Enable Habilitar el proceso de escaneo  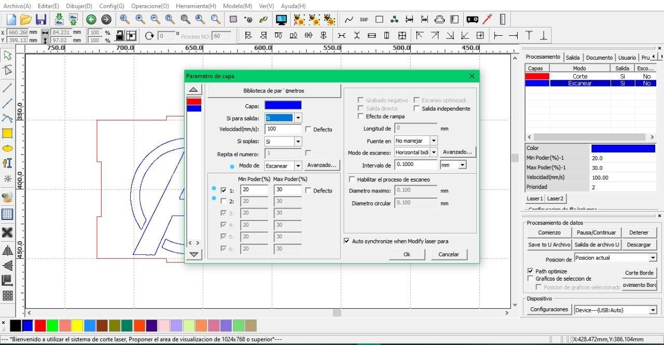pos(352,180)
